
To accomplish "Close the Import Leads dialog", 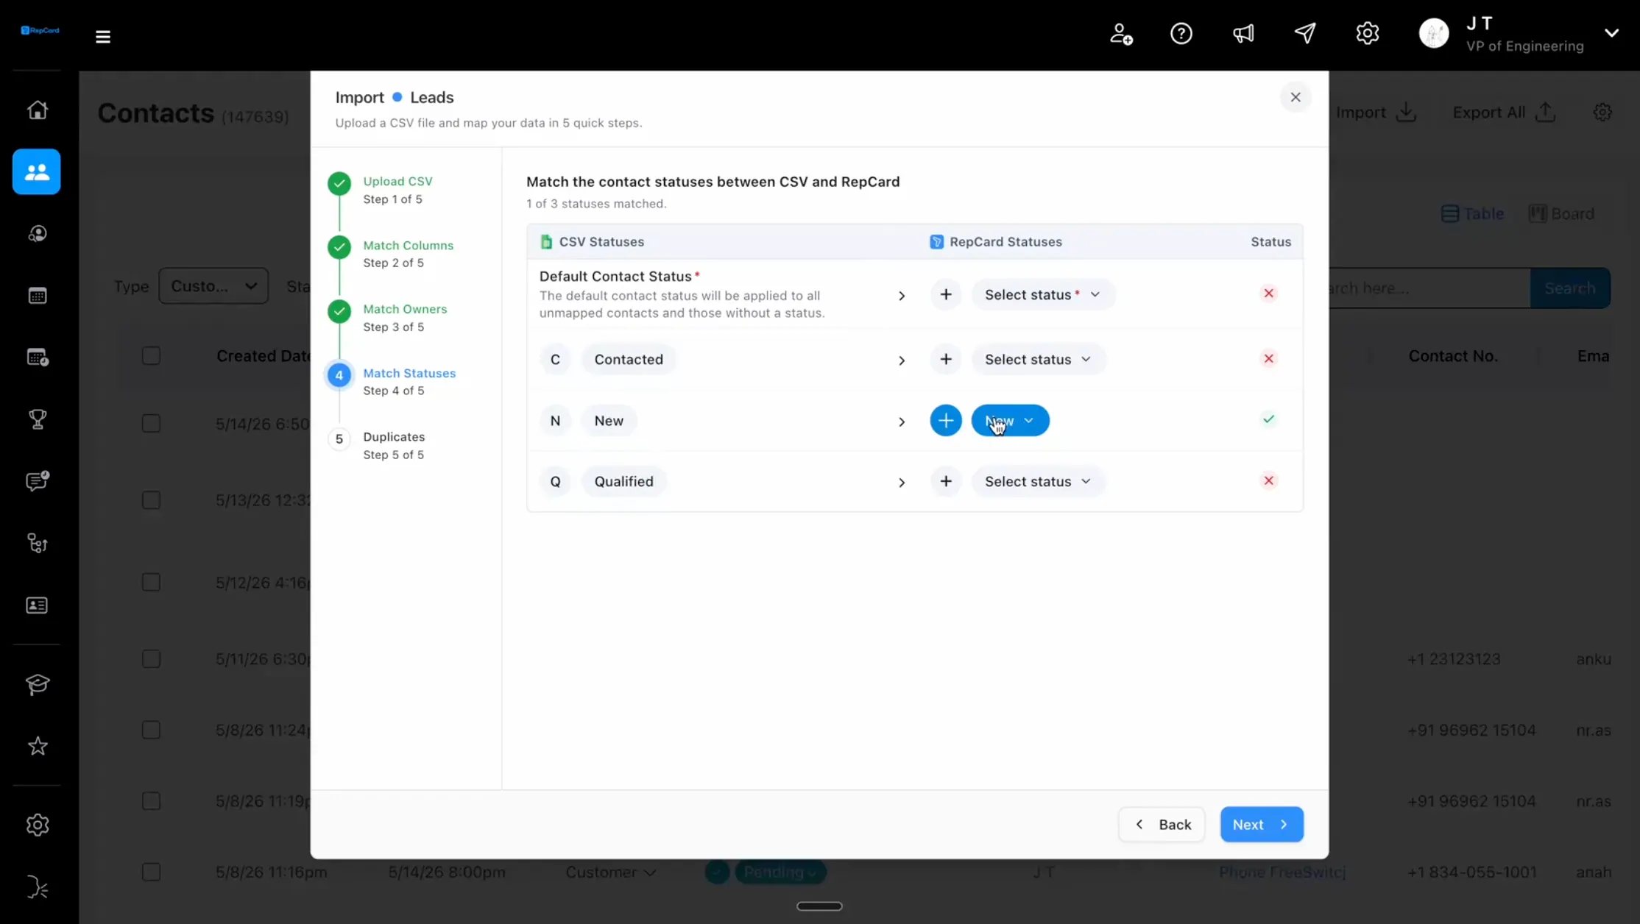I will point(1296,97).
